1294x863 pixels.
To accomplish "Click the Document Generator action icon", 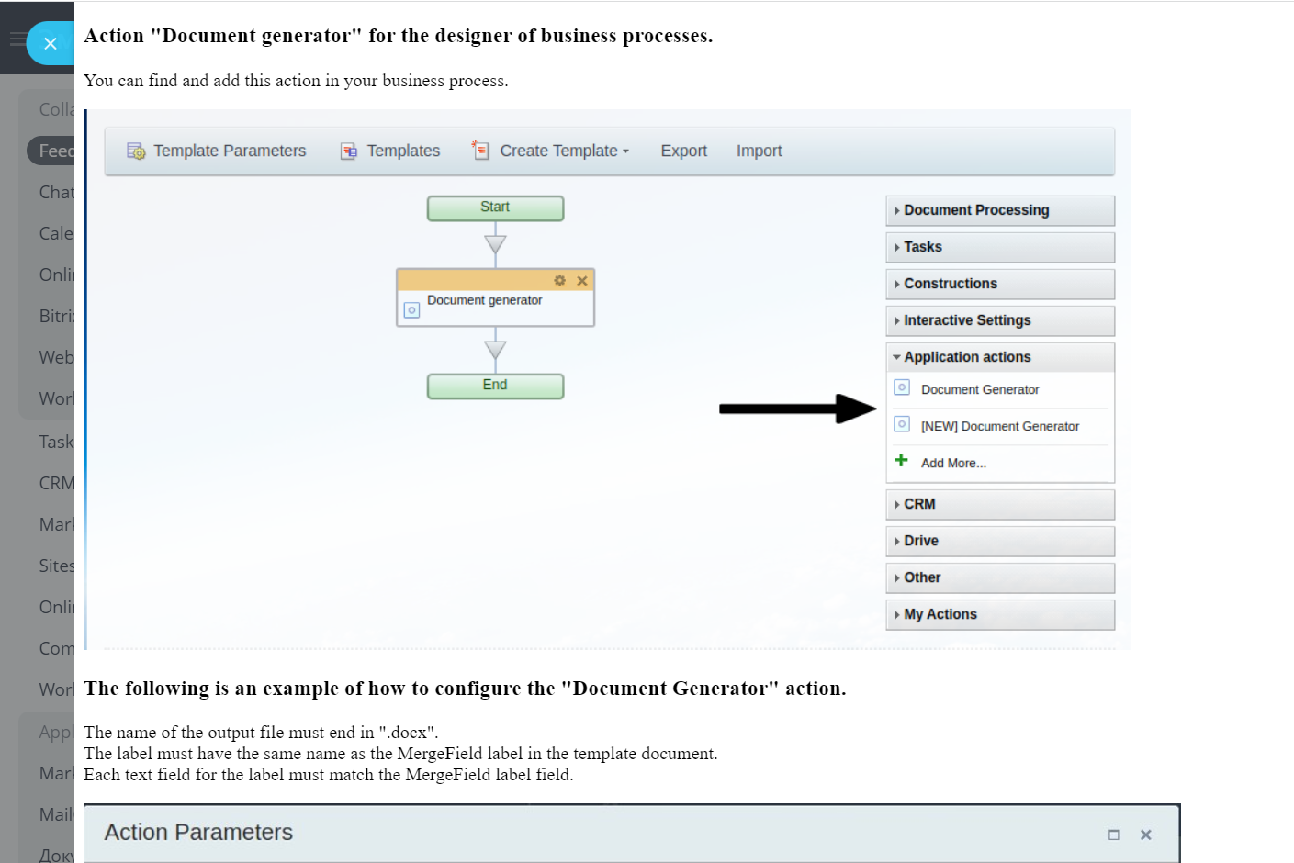I will (902, 388).
